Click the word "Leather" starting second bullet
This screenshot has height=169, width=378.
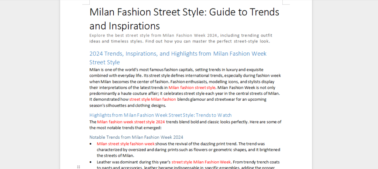click(x=104, y=162)
